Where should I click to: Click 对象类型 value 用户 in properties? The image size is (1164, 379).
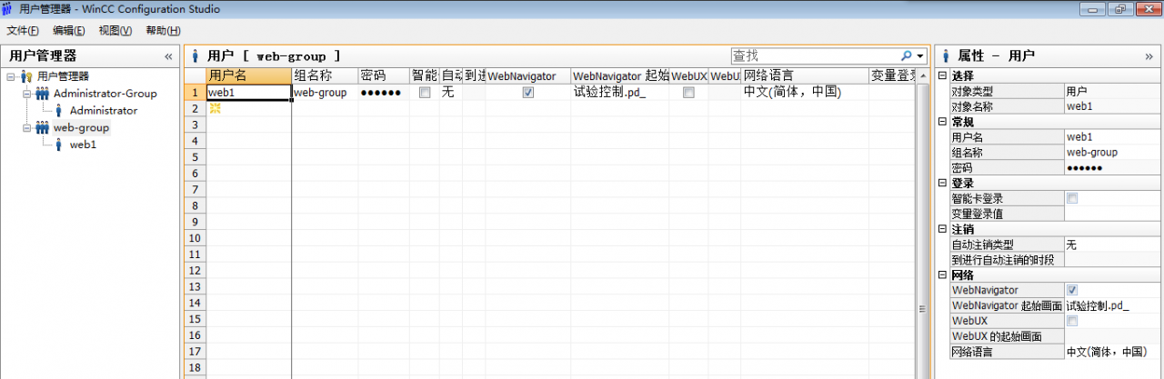tap(1113, 92)
